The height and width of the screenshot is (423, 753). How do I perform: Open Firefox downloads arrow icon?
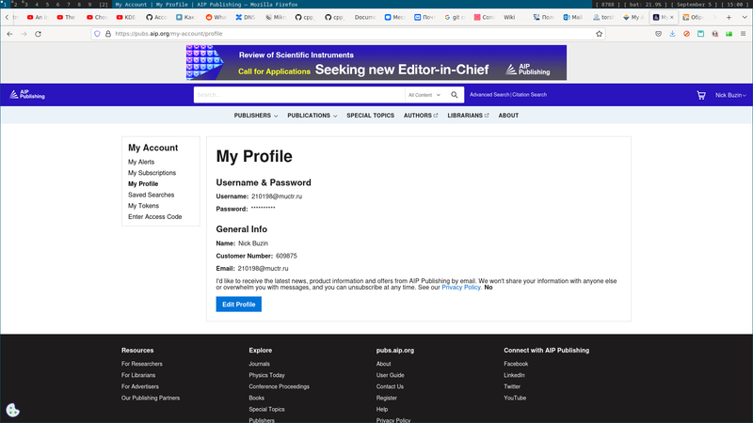pyautogui.click(x=672, y=34)
